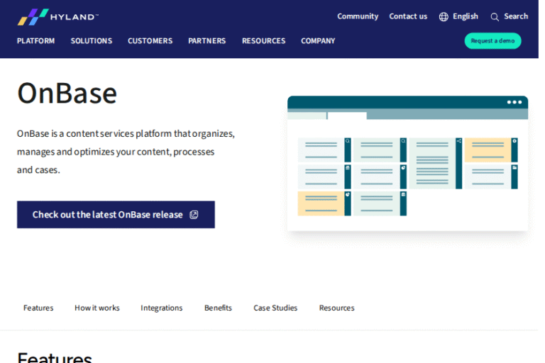Open the Platform menu
Screen dimensions: 545x363
tap(35, 41)
